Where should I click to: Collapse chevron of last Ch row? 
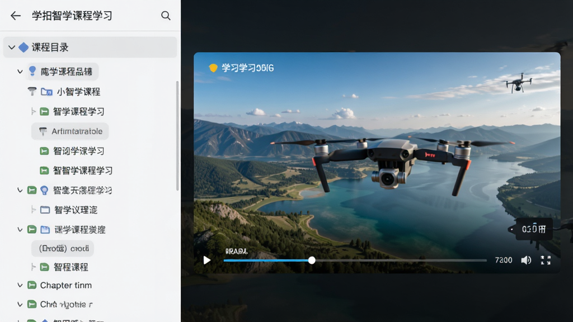point(20,304)
